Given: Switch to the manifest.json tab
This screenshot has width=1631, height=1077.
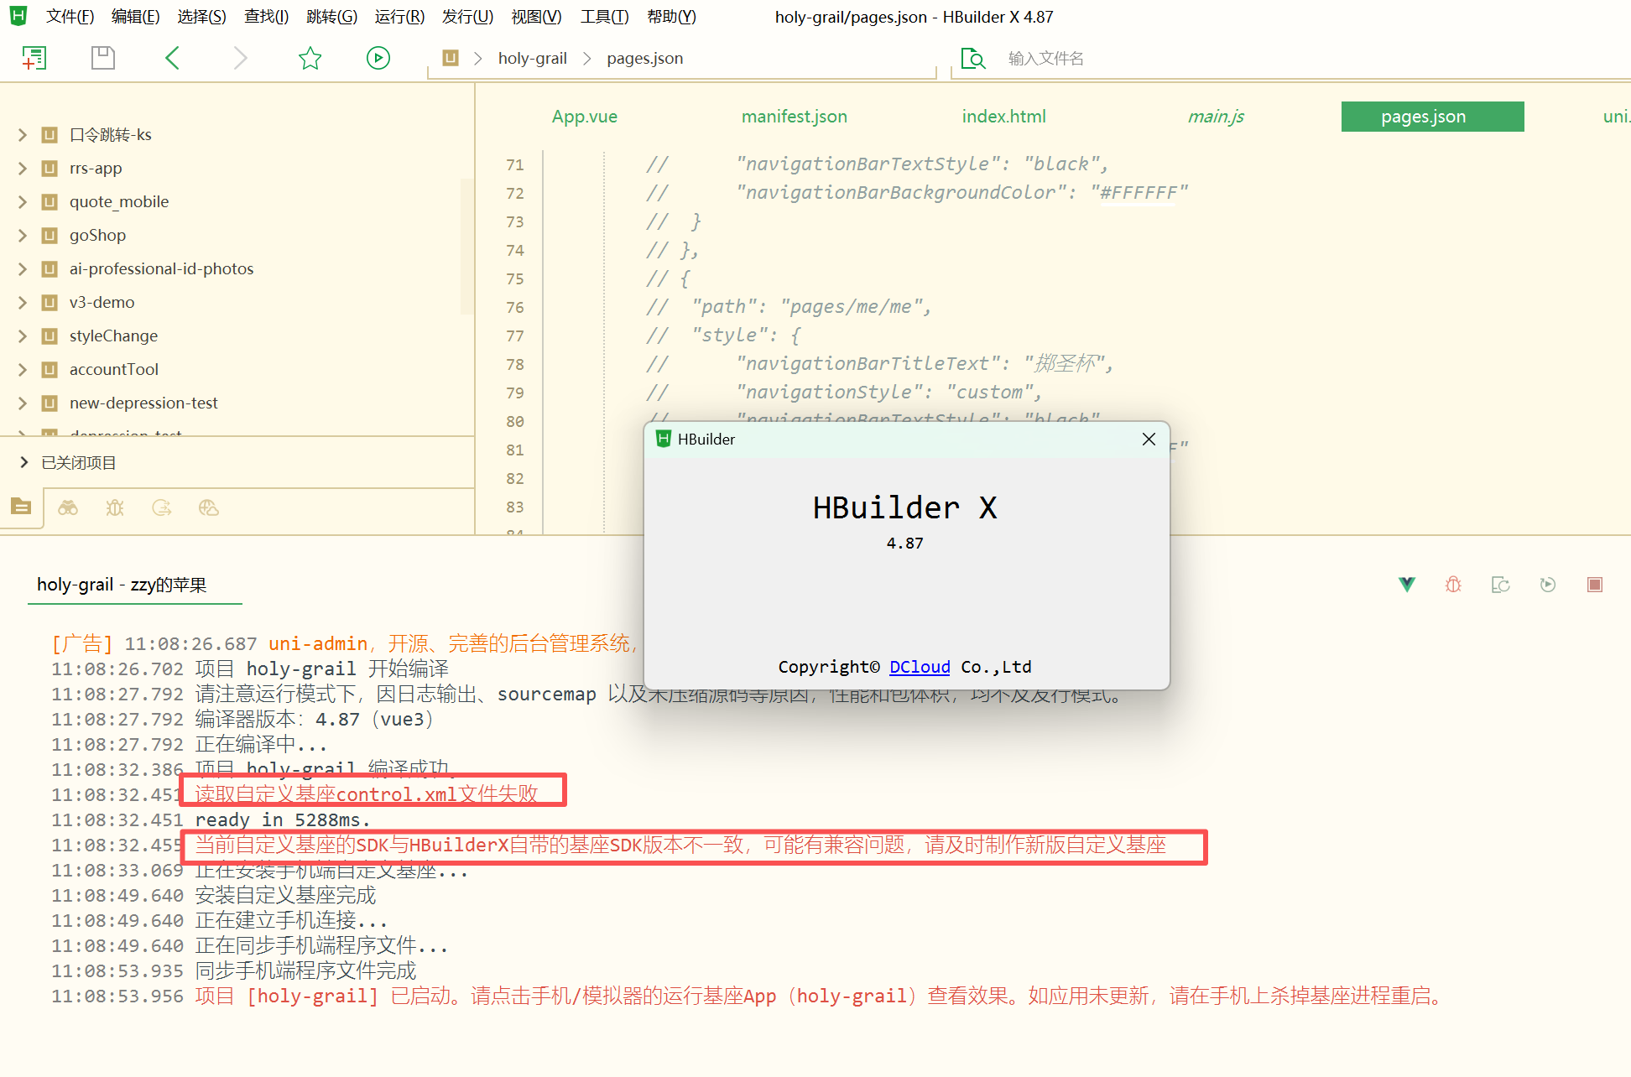Looking at the screenshot, I should [x=794, y=117].
